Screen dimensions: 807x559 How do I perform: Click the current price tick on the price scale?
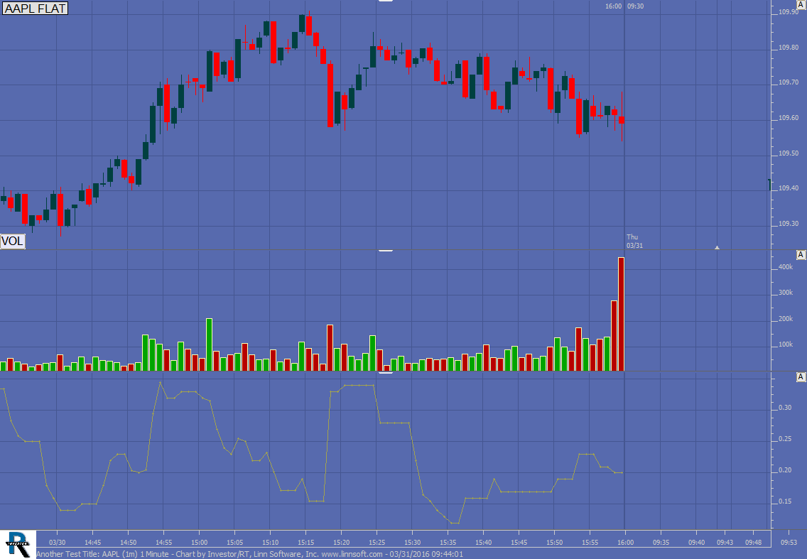pyautogui.click(x=770, y=185)
